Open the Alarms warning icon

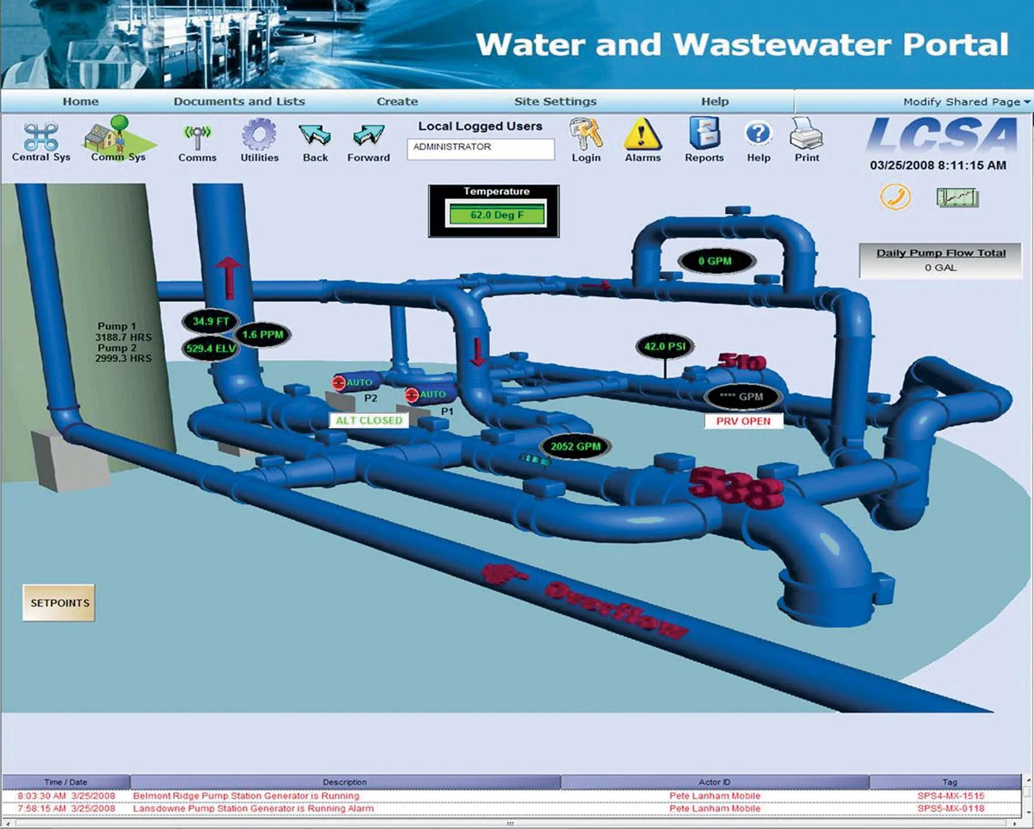[642, 134]
